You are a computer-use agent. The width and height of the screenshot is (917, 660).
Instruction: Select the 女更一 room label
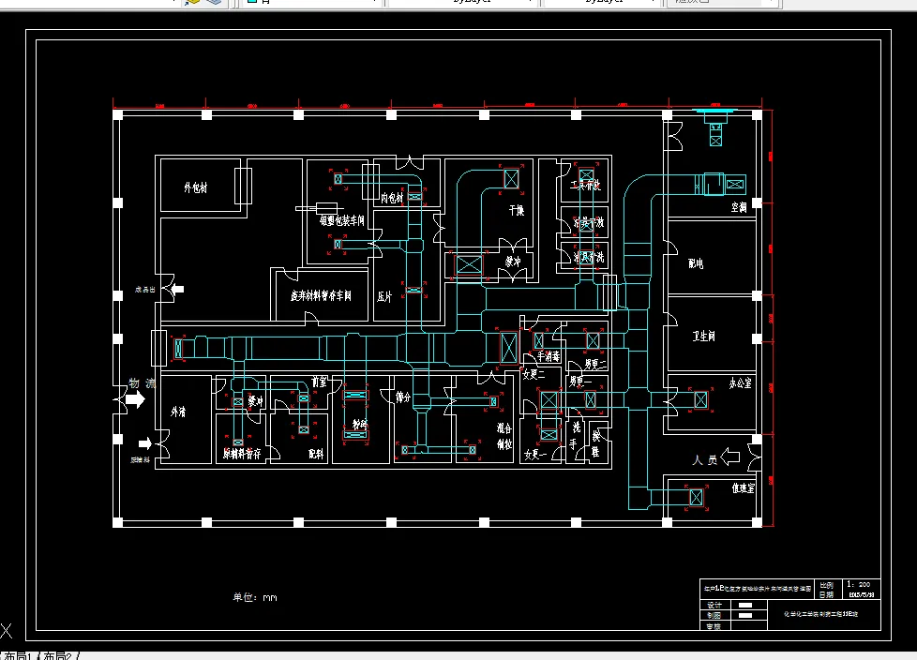coord(535,455)
